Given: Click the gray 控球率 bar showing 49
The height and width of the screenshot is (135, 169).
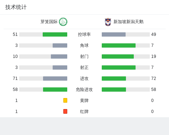Looking at the screenshot, I should pos(113,34).
